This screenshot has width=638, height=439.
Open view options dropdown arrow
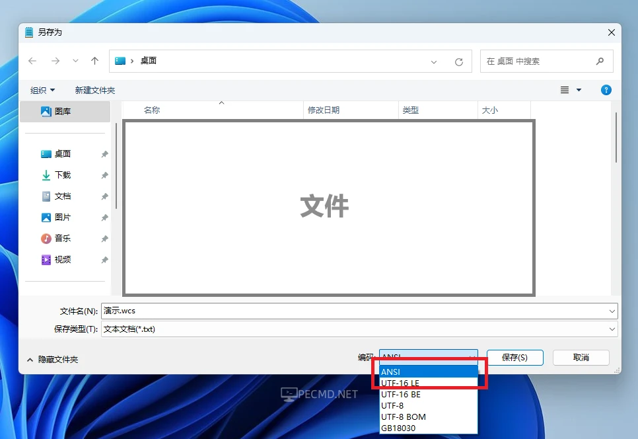(579, 90)
